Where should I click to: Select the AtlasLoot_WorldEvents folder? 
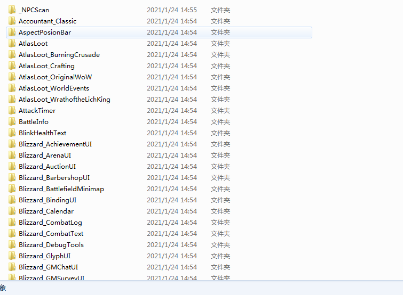click(54, 88)
